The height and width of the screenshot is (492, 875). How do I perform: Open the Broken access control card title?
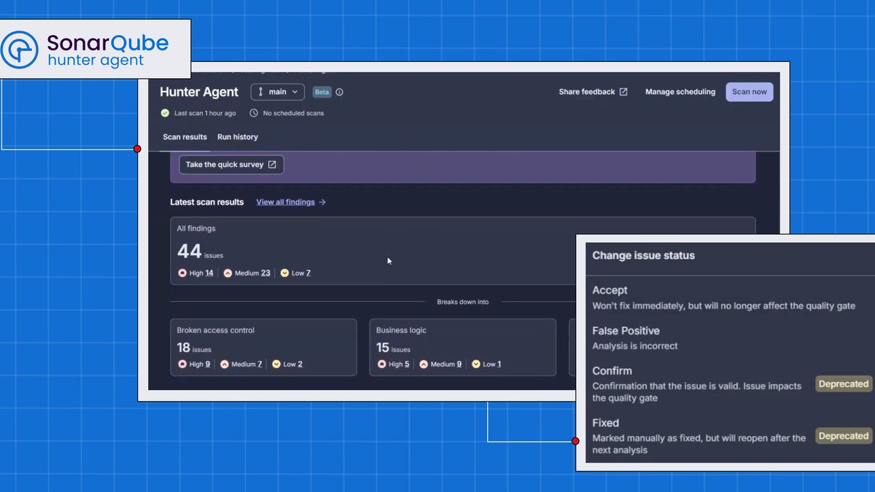[216, 330]
